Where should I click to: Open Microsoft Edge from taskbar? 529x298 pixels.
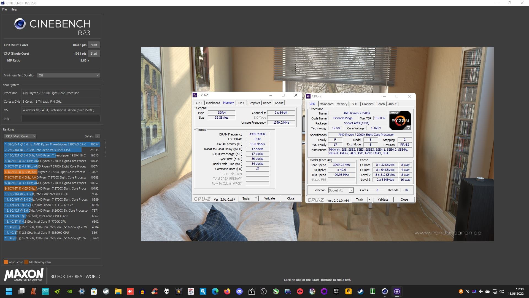coord(215,291)
